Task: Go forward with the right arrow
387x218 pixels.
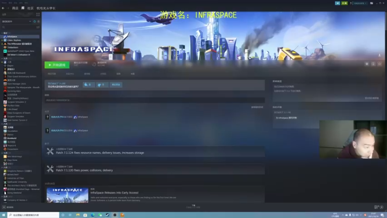Action: click(8, 8)
